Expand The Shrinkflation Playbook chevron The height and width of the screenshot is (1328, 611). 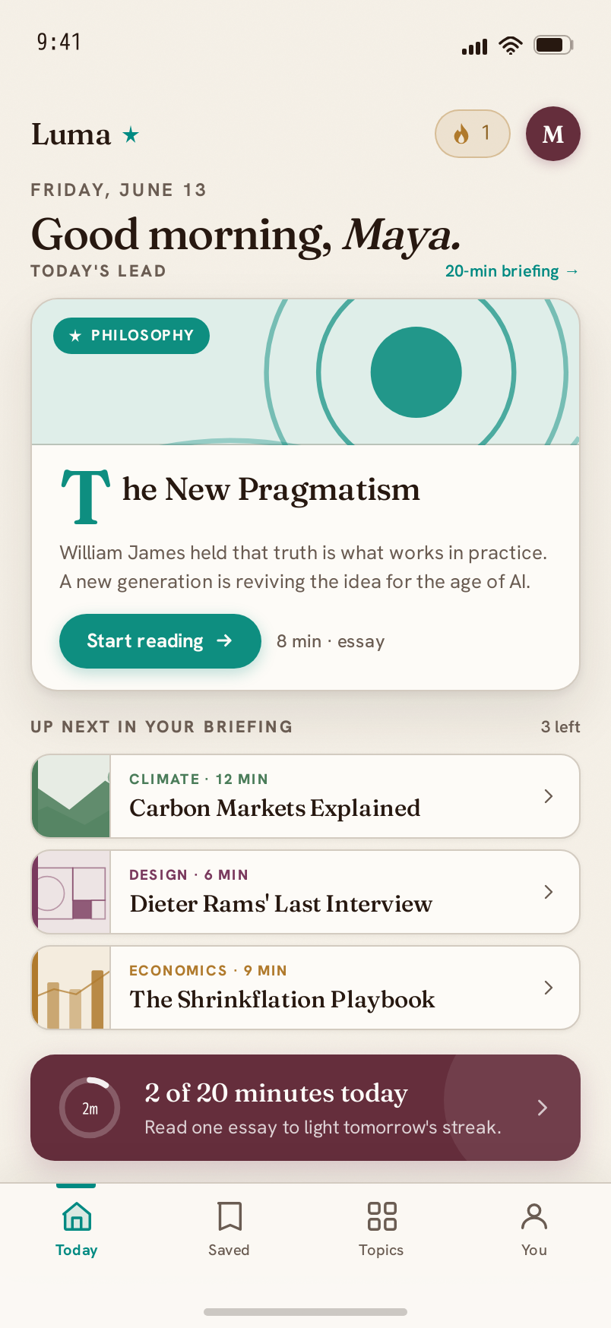pyautogui.click(x=549, y=988)
